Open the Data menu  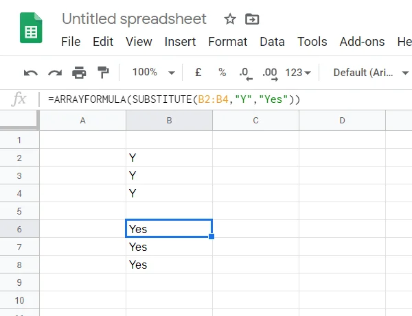coord(272,42)
